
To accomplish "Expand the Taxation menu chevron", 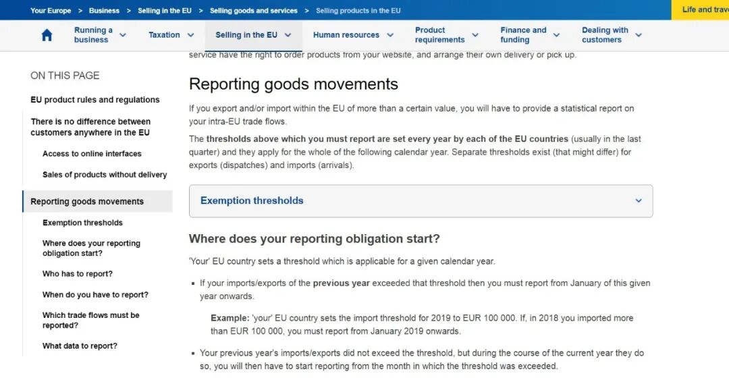I will pyautogui.click(x=190, y=35).
